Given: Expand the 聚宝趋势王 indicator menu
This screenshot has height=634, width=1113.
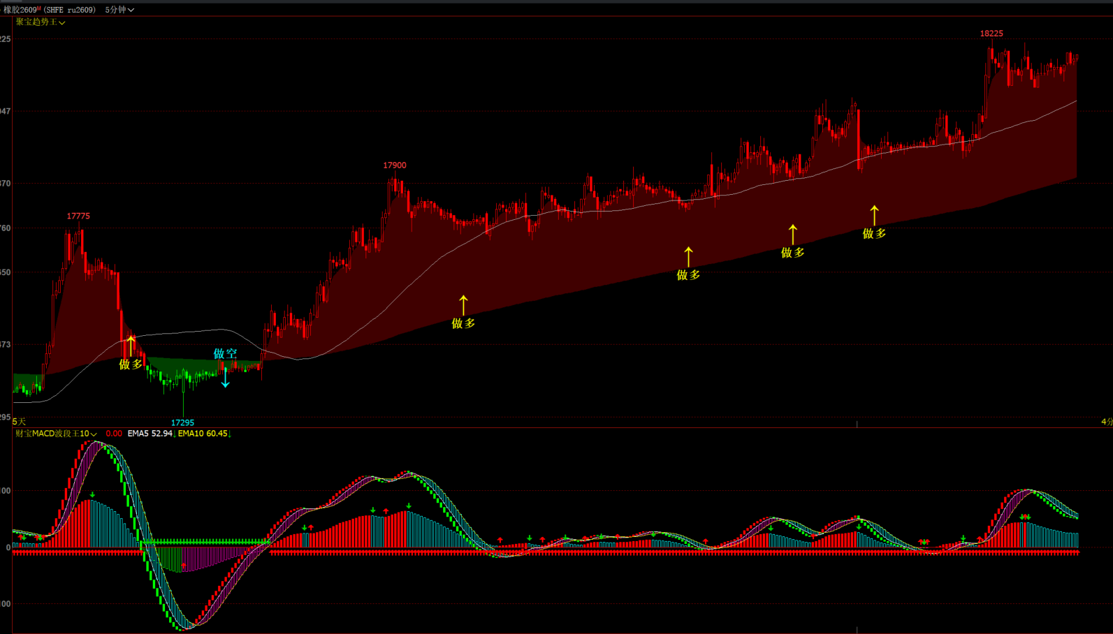Looking at the screenshot, I should (41, 22).
